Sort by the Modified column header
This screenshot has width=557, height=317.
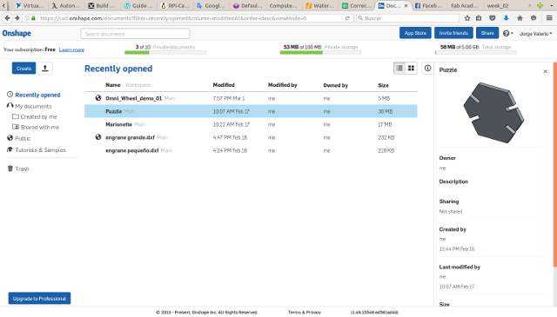pos(224,85)
